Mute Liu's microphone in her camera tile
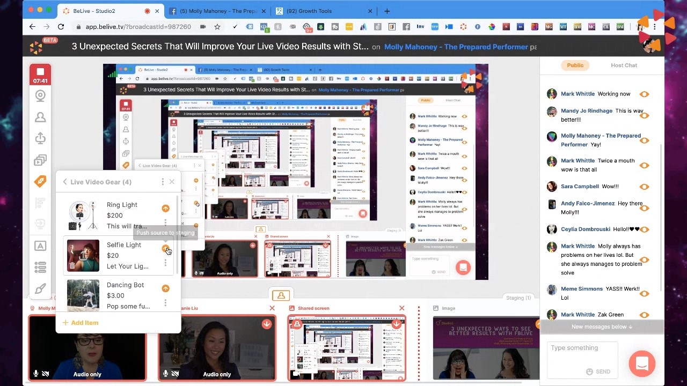The width and height of the screenshot is (687, 386). pyautogui.click(x=166, y=374)
